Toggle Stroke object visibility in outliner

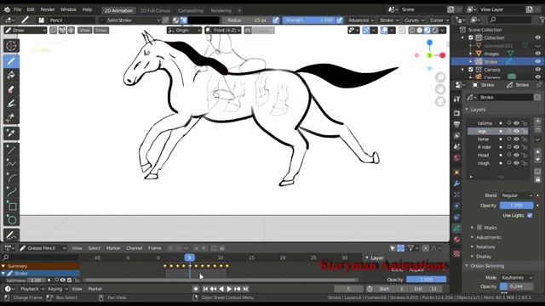click(537, 62)
